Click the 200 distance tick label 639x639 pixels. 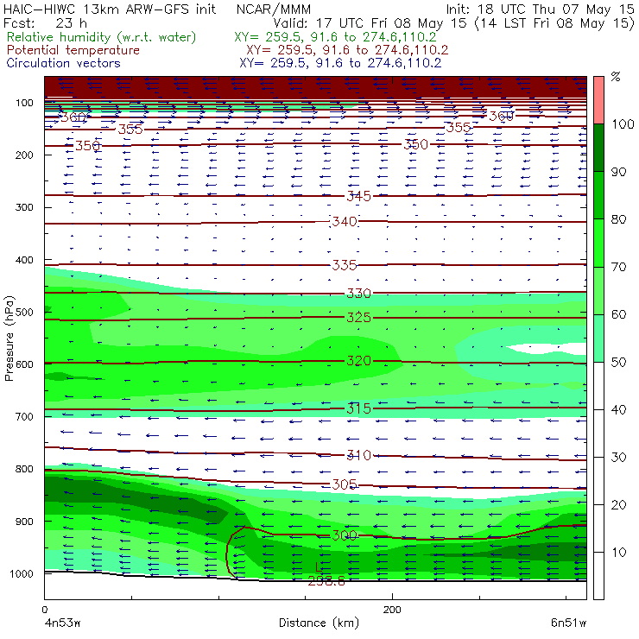point(392,610)
